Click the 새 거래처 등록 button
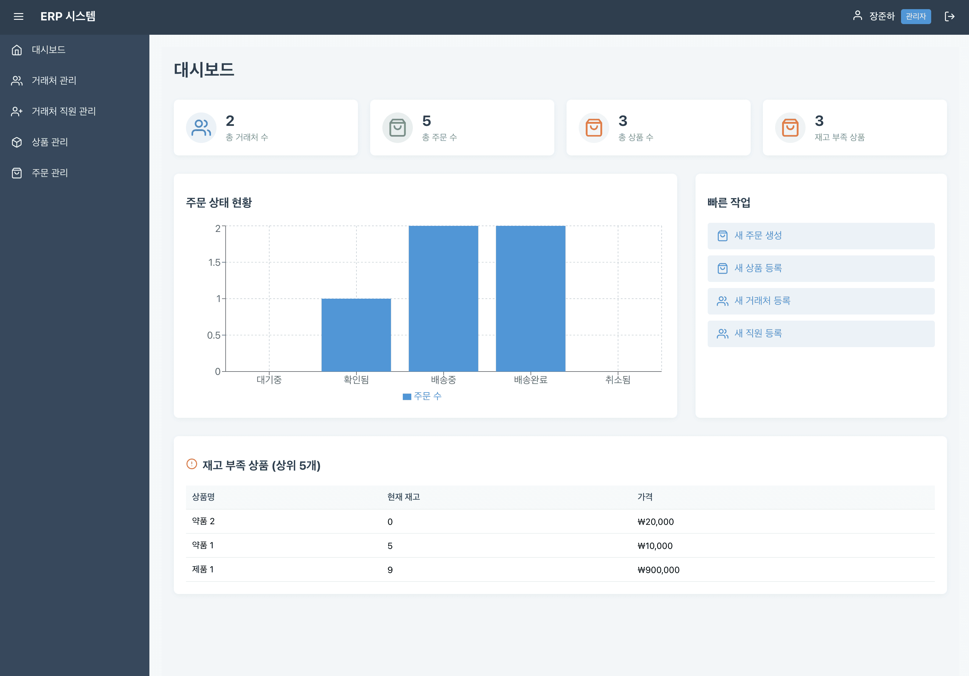The height and width of the screenshot is (676, 969). tap(821, 301)
